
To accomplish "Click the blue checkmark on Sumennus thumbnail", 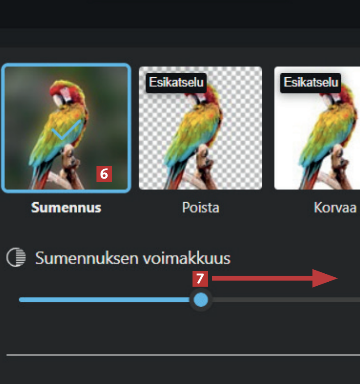I will click(x=66, y=130).
